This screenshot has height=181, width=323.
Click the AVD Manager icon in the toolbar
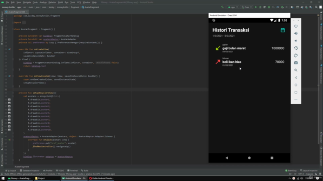(306, 7)
